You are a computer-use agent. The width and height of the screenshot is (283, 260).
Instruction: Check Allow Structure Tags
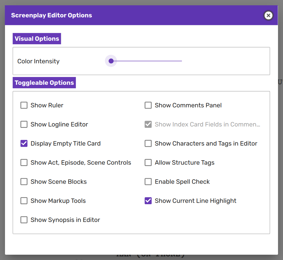[x=148, y=162]
